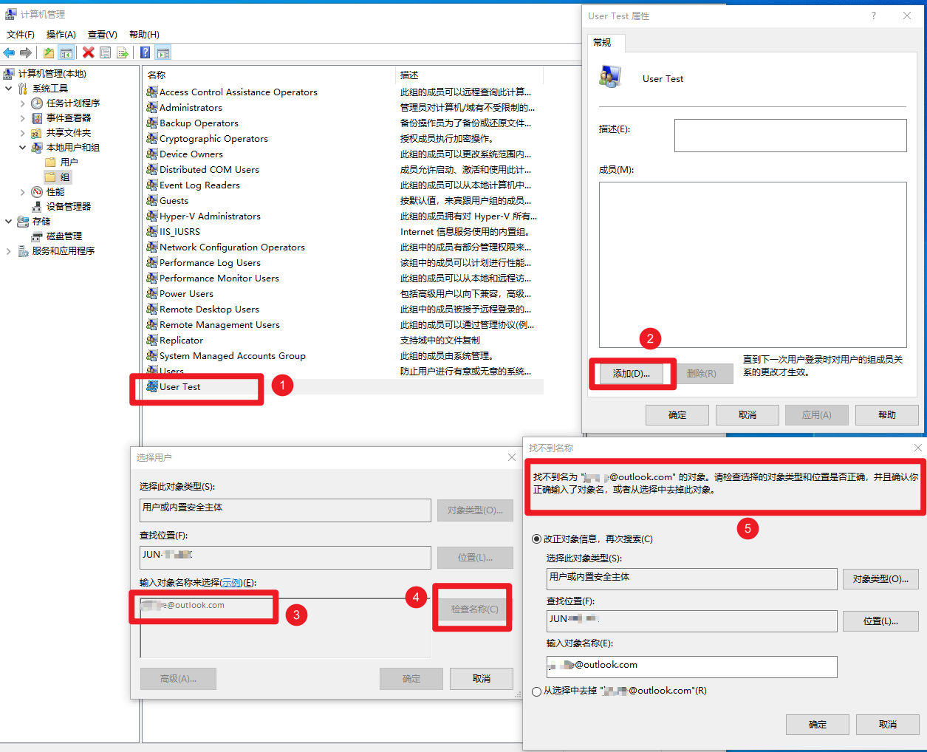Expand the 任务计划程序 tree node
The width and height of the screenshot is (927, 752).
(x=23, y=103)
